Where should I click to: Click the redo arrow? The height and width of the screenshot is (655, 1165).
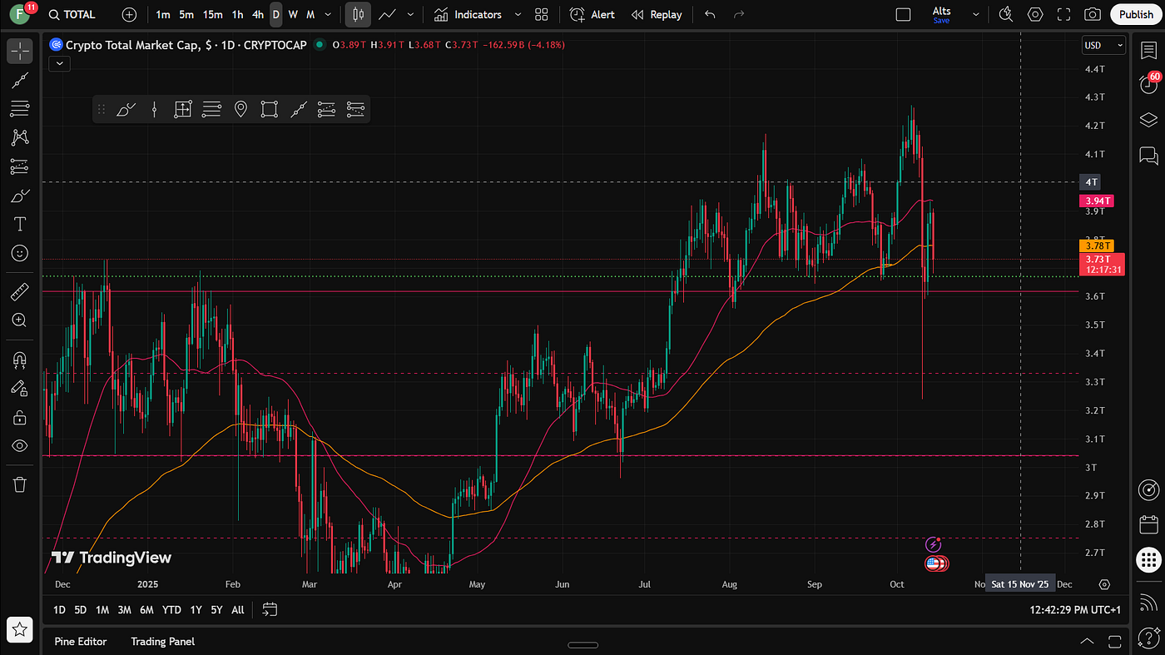[739, 14]
